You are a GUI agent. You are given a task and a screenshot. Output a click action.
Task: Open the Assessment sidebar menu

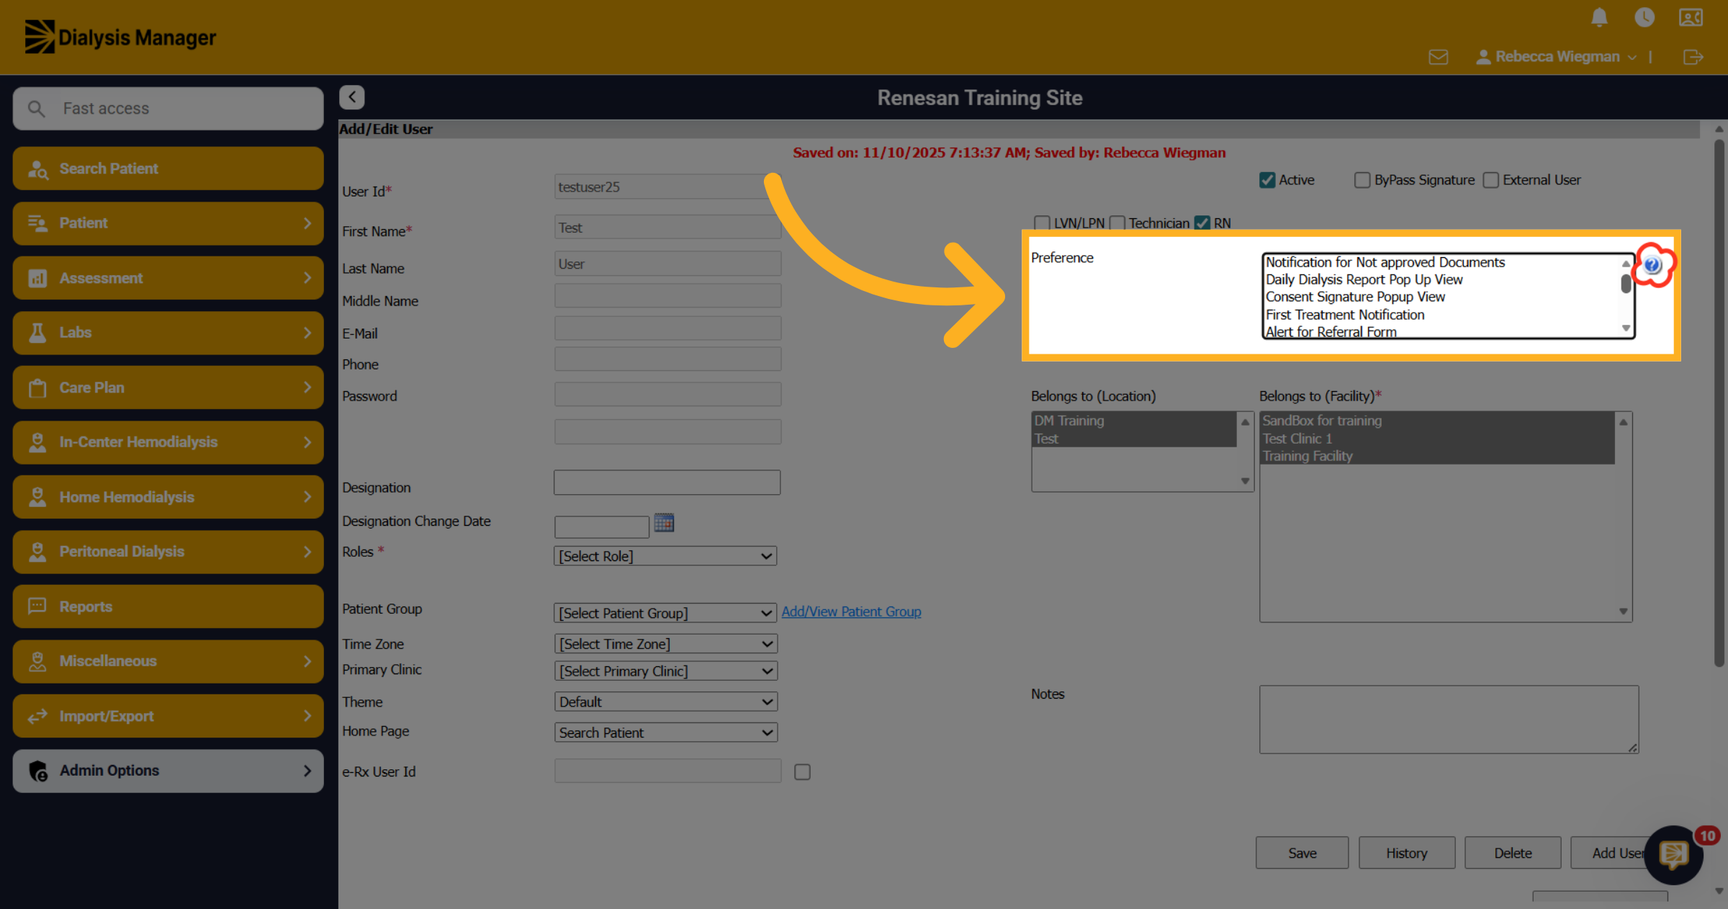(168, 278)
